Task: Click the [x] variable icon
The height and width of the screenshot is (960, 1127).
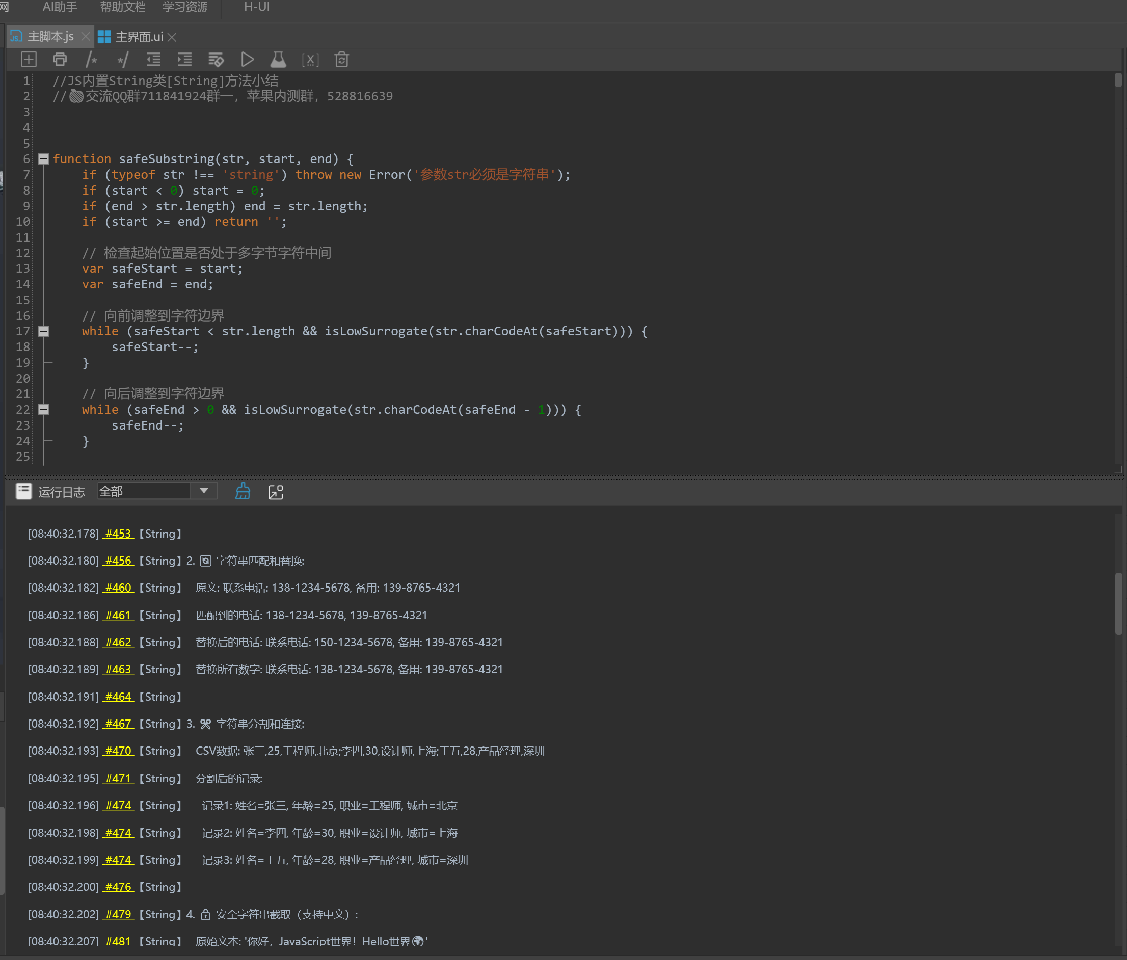Action: tap(310, 59)
